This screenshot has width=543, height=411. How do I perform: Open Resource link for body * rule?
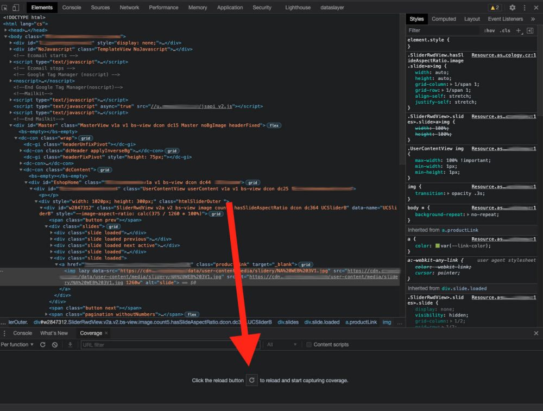503,208
